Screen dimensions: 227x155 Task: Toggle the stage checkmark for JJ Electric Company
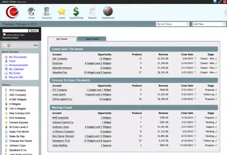click(x=216, y=132)
